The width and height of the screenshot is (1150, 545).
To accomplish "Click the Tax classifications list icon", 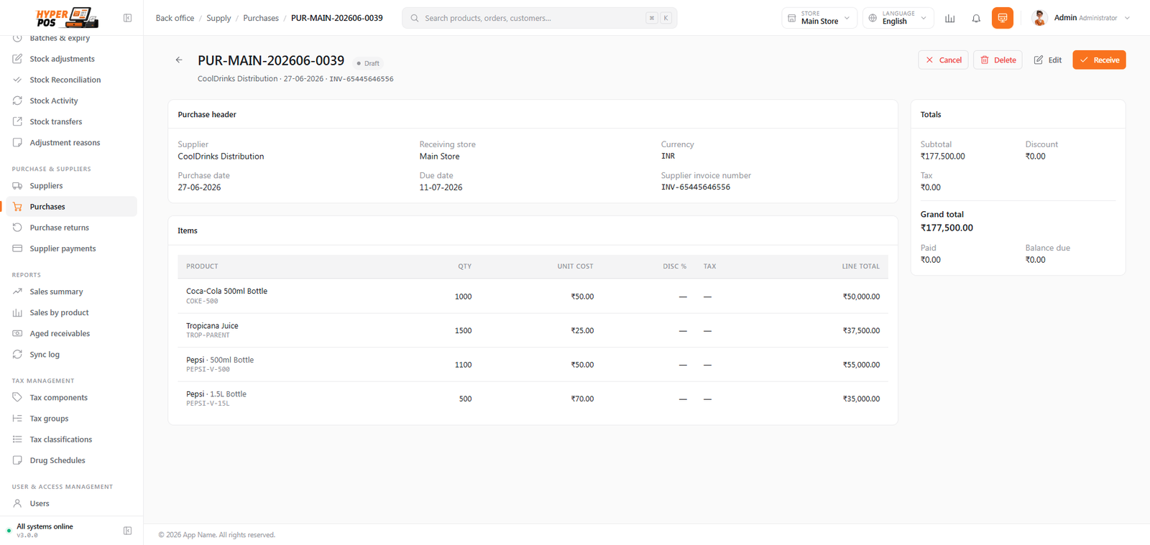I will click(17, 439).
